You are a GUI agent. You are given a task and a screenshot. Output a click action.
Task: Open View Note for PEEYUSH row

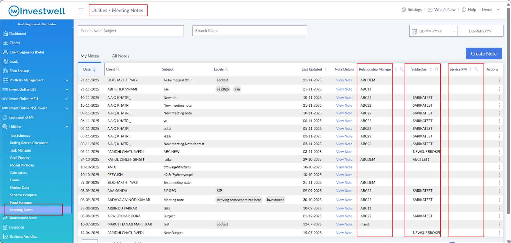(x=344, y=175)
